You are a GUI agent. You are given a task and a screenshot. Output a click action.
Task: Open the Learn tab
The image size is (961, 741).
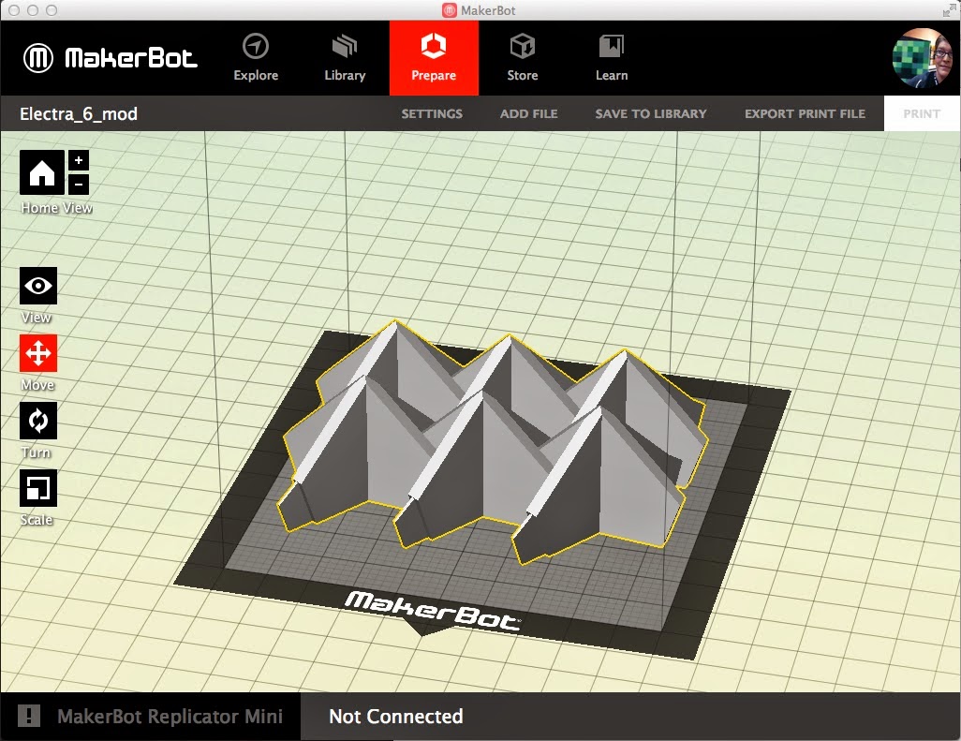[x=612, y=58]
